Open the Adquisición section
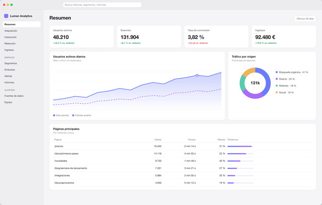Viewport: 322px width, 205px height. point(22,31)
